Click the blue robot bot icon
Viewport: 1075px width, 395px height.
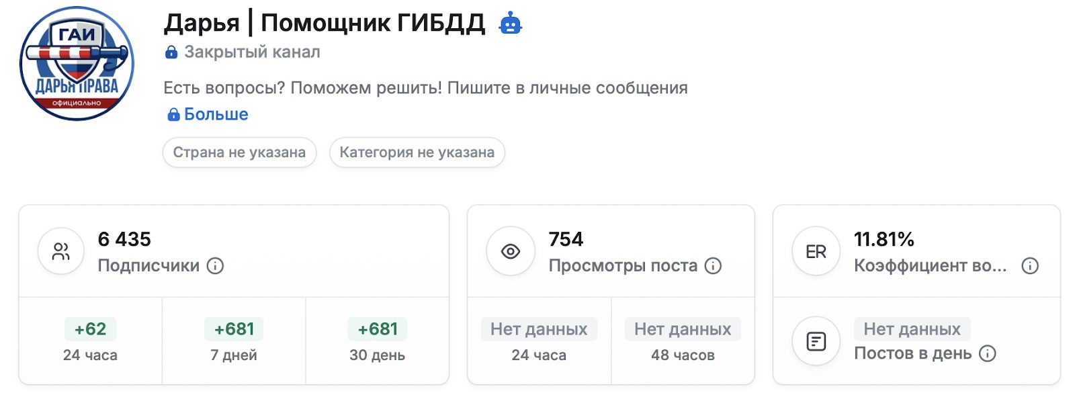click(511, 24)
